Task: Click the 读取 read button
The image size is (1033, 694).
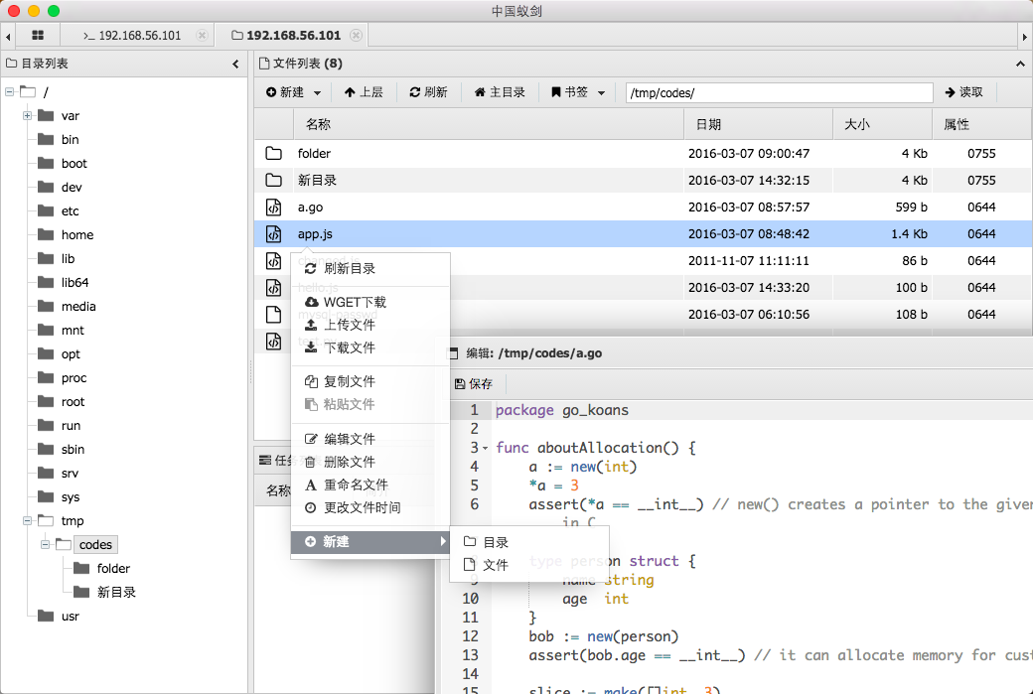Action: click(x=963, y=92)
